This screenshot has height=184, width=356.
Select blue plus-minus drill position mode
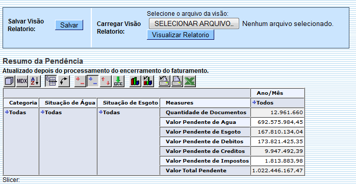coord(93,81)
